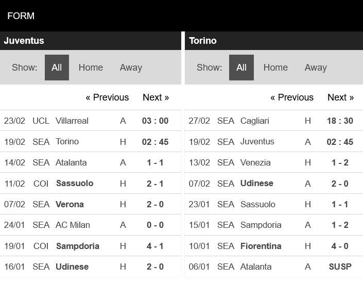Viewport: 363px width, 282px height.
Task: Go to Previous Torino matches
Action: point(292,97)
